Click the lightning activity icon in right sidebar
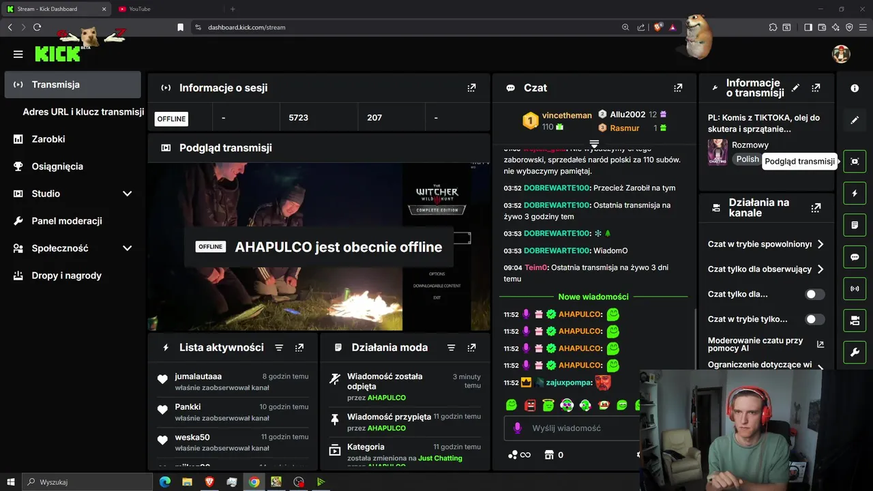This screenshot has height=491, width=873. pyautogui.click(x=855, y=194)
